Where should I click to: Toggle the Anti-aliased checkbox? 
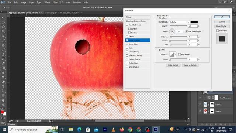click(180, 54)
